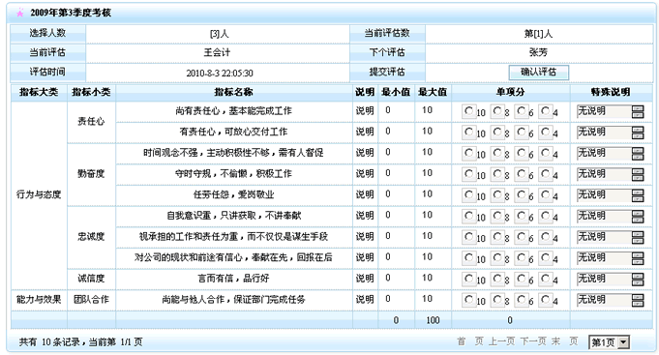659x355 pixels.
Task: Open note editor icon for 言而有信 row
Action: 638,280
